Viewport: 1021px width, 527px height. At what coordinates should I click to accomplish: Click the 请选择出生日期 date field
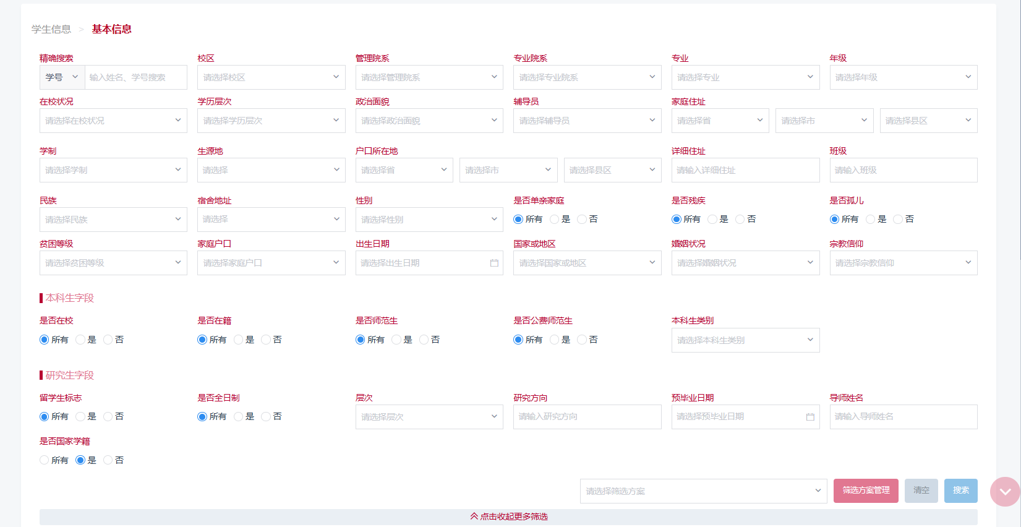(429, 263)
